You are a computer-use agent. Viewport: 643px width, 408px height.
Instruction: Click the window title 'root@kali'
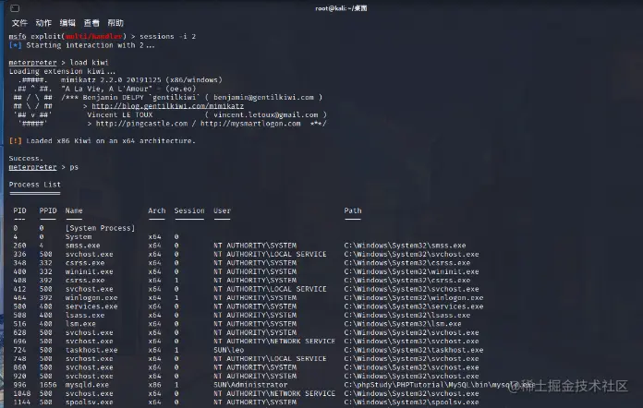pyautogui.click(x=341, y=8)
